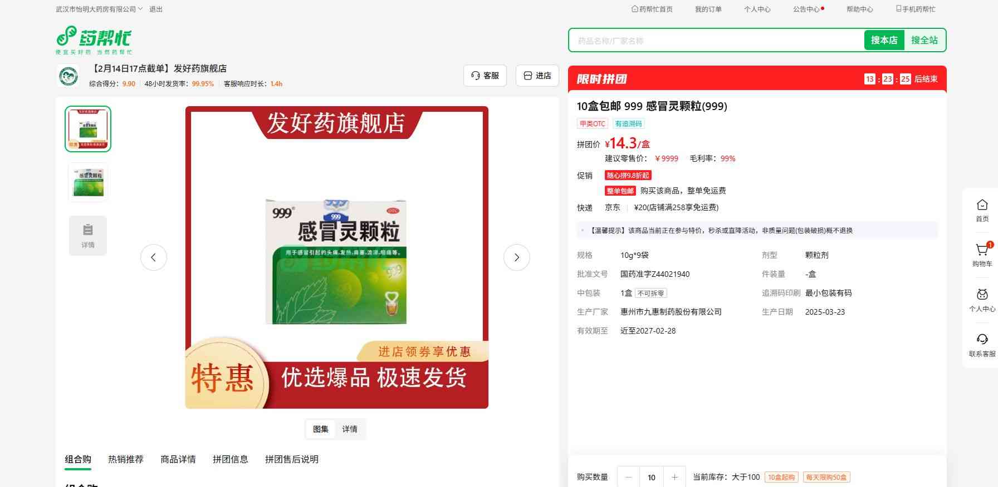Click the 客服 button
Image resolution: width=998 pixels, height=487 pixels.
[x=485, y=76]
